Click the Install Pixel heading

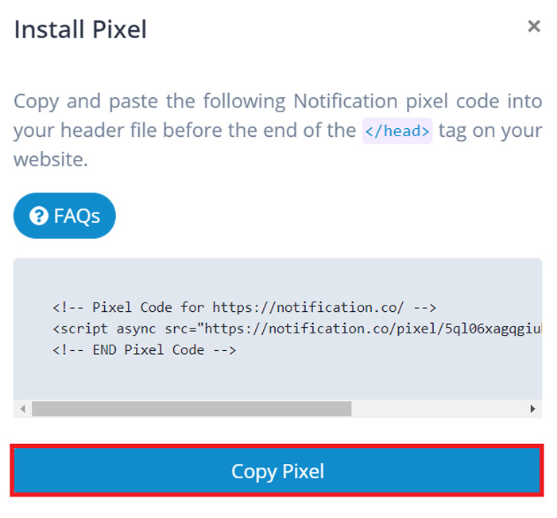[80, 29]
